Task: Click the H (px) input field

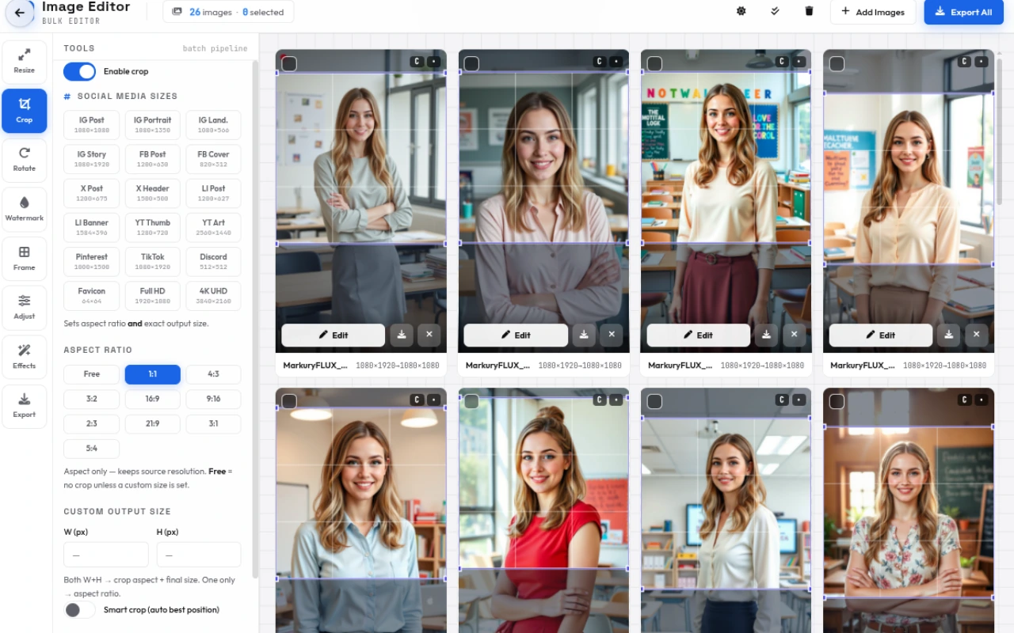Action: 199,555
